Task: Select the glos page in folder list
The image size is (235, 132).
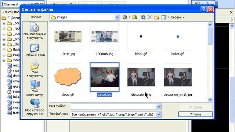Action: pos(13,87)
